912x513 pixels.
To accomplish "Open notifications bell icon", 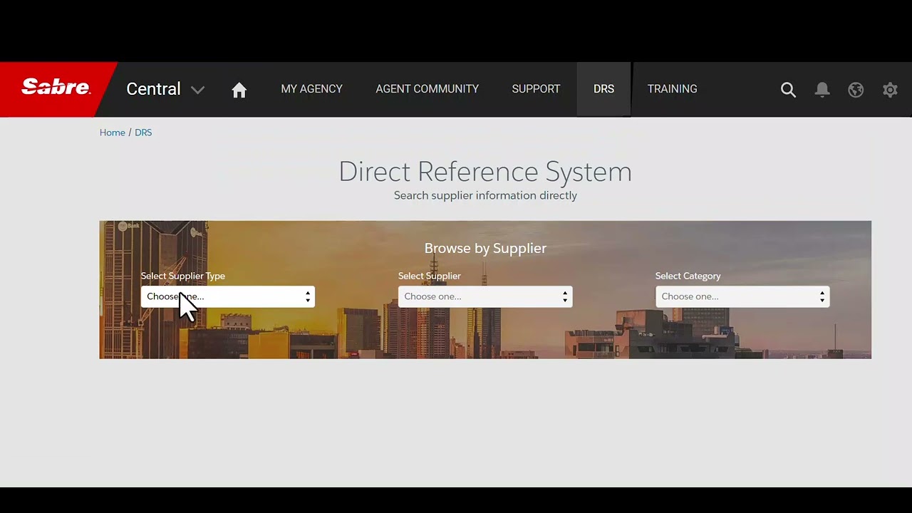I will pos(822,89).
